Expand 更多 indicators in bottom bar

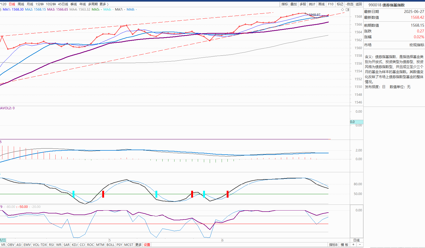click(x=138, y=245)
